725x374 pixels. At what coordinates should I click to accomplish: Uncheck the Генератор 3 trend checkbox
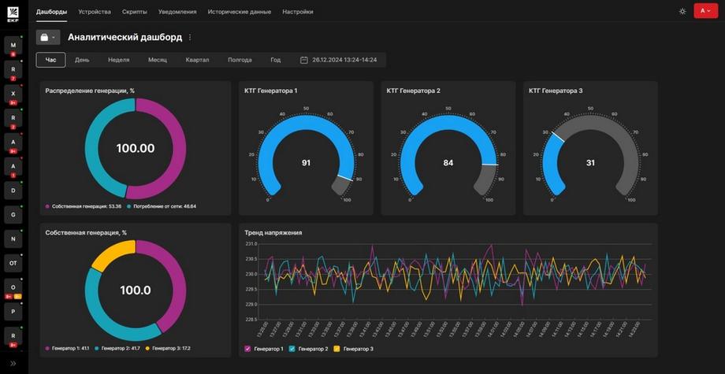click(x=336, y=349)
